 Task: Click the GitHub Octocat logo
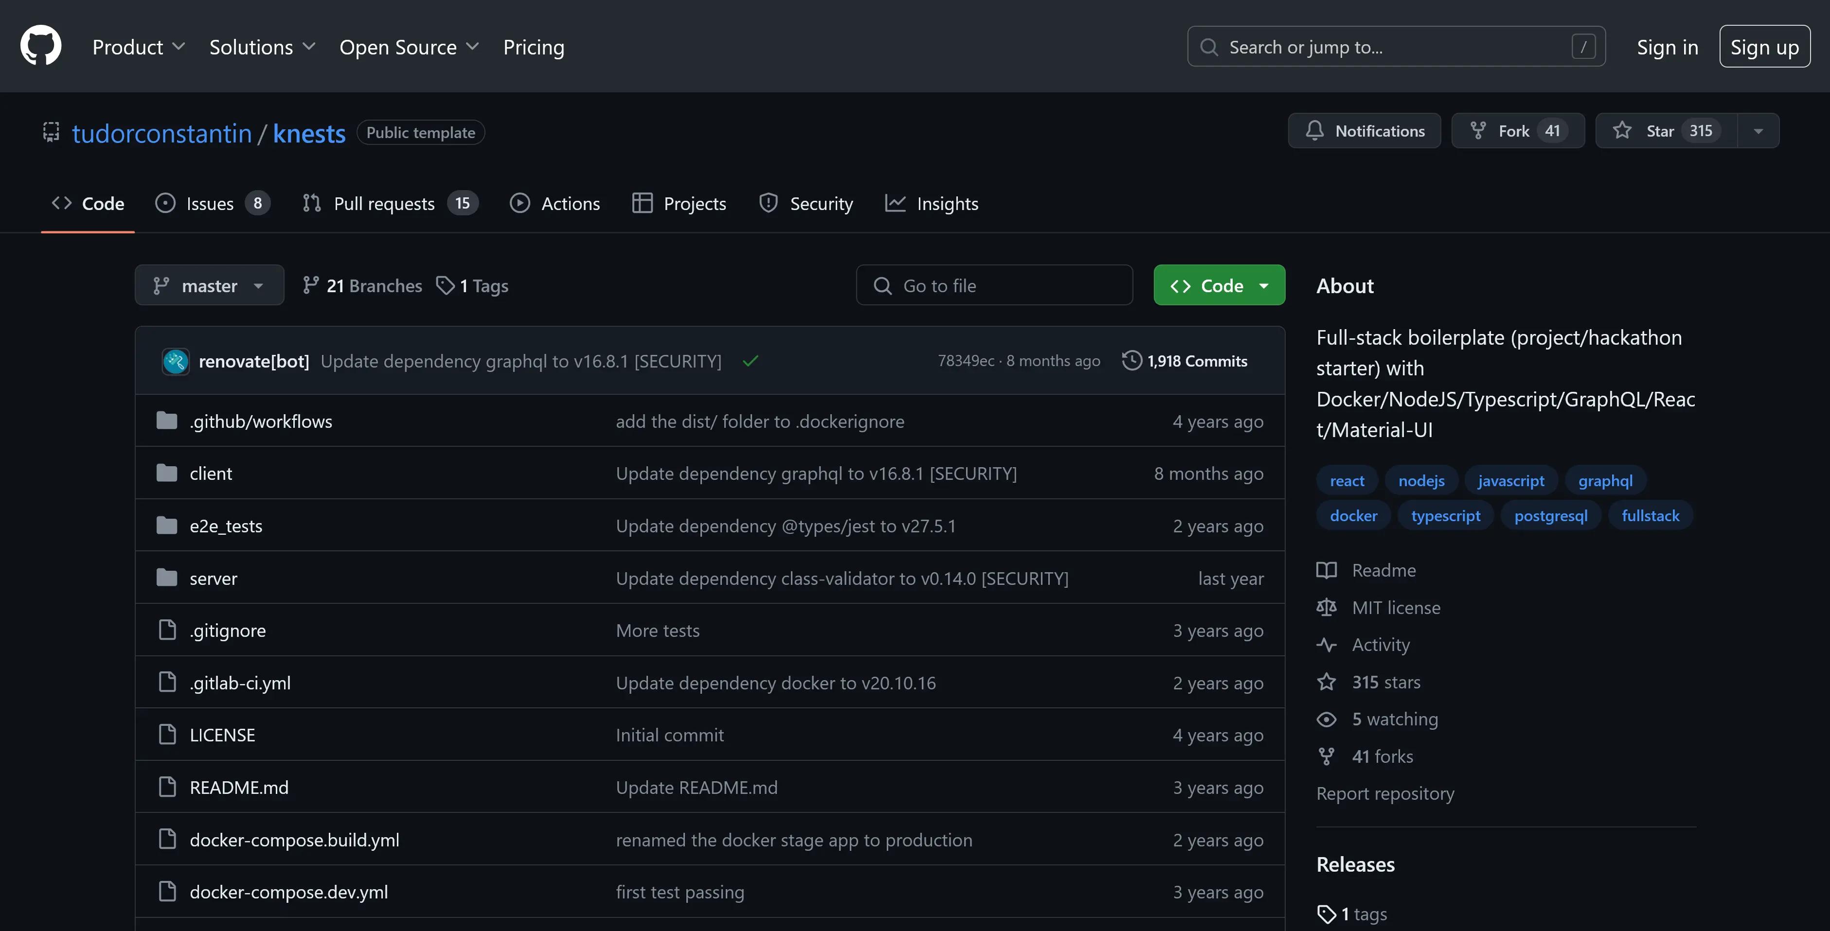pos(40,45)
